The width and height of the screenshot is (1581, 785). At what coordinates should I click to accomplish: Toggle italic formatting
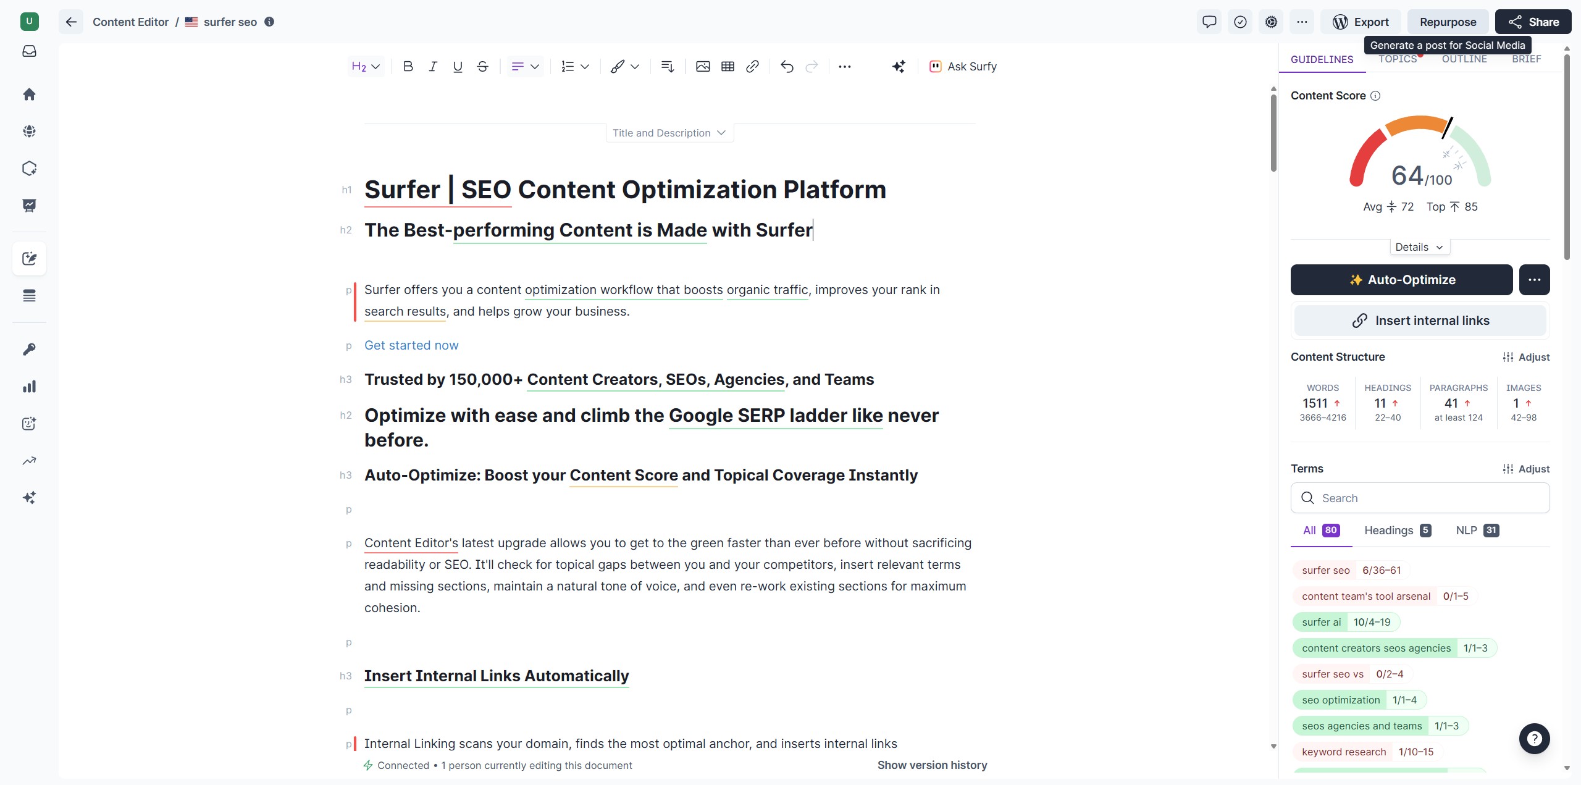433,66
